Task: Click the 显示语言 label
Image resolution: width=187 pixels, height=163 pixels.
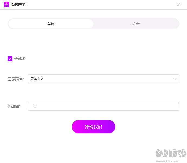Action: tap(16, 79)
